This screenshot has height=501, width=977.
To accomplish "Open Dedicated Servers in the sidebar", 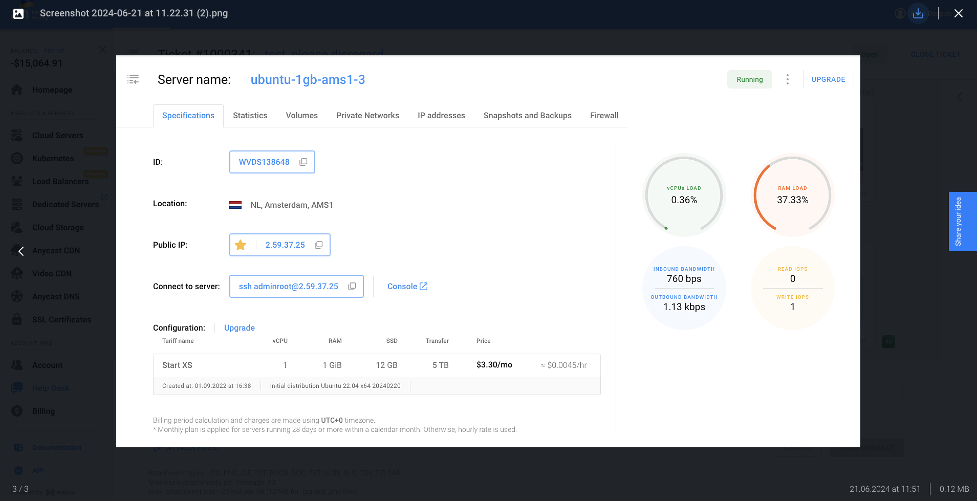I will coord(66,205).
